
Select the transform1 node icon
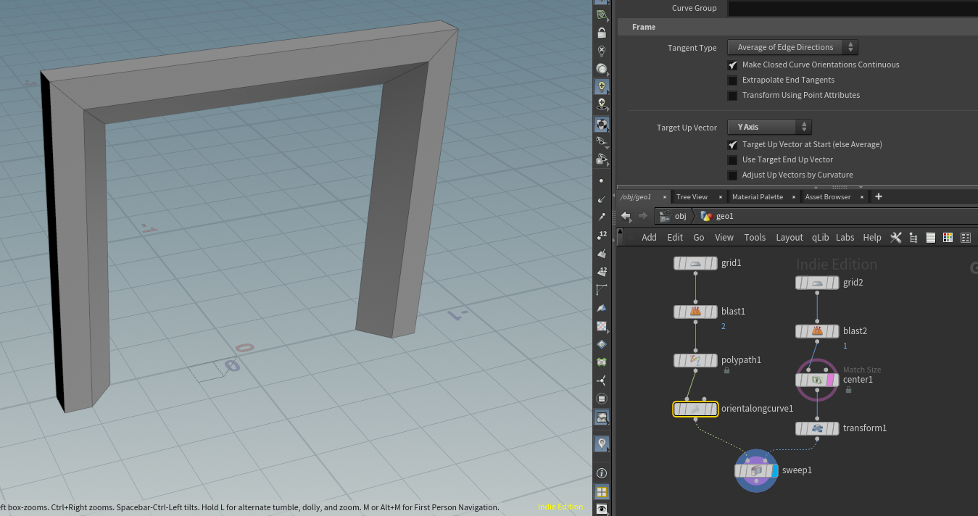point(817,428)
